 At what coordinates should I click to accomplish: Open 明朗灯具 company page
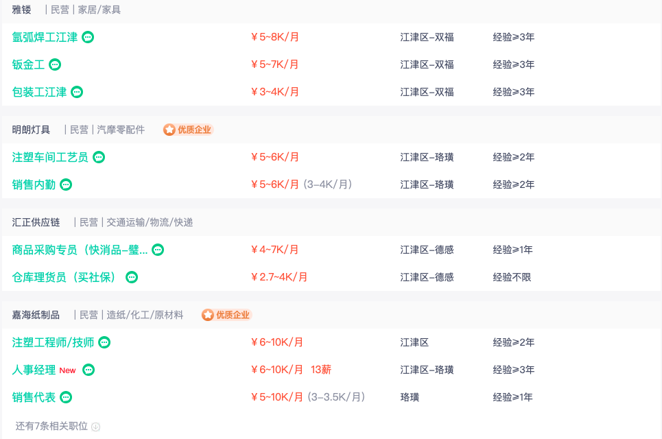click(x=31, y=130)
